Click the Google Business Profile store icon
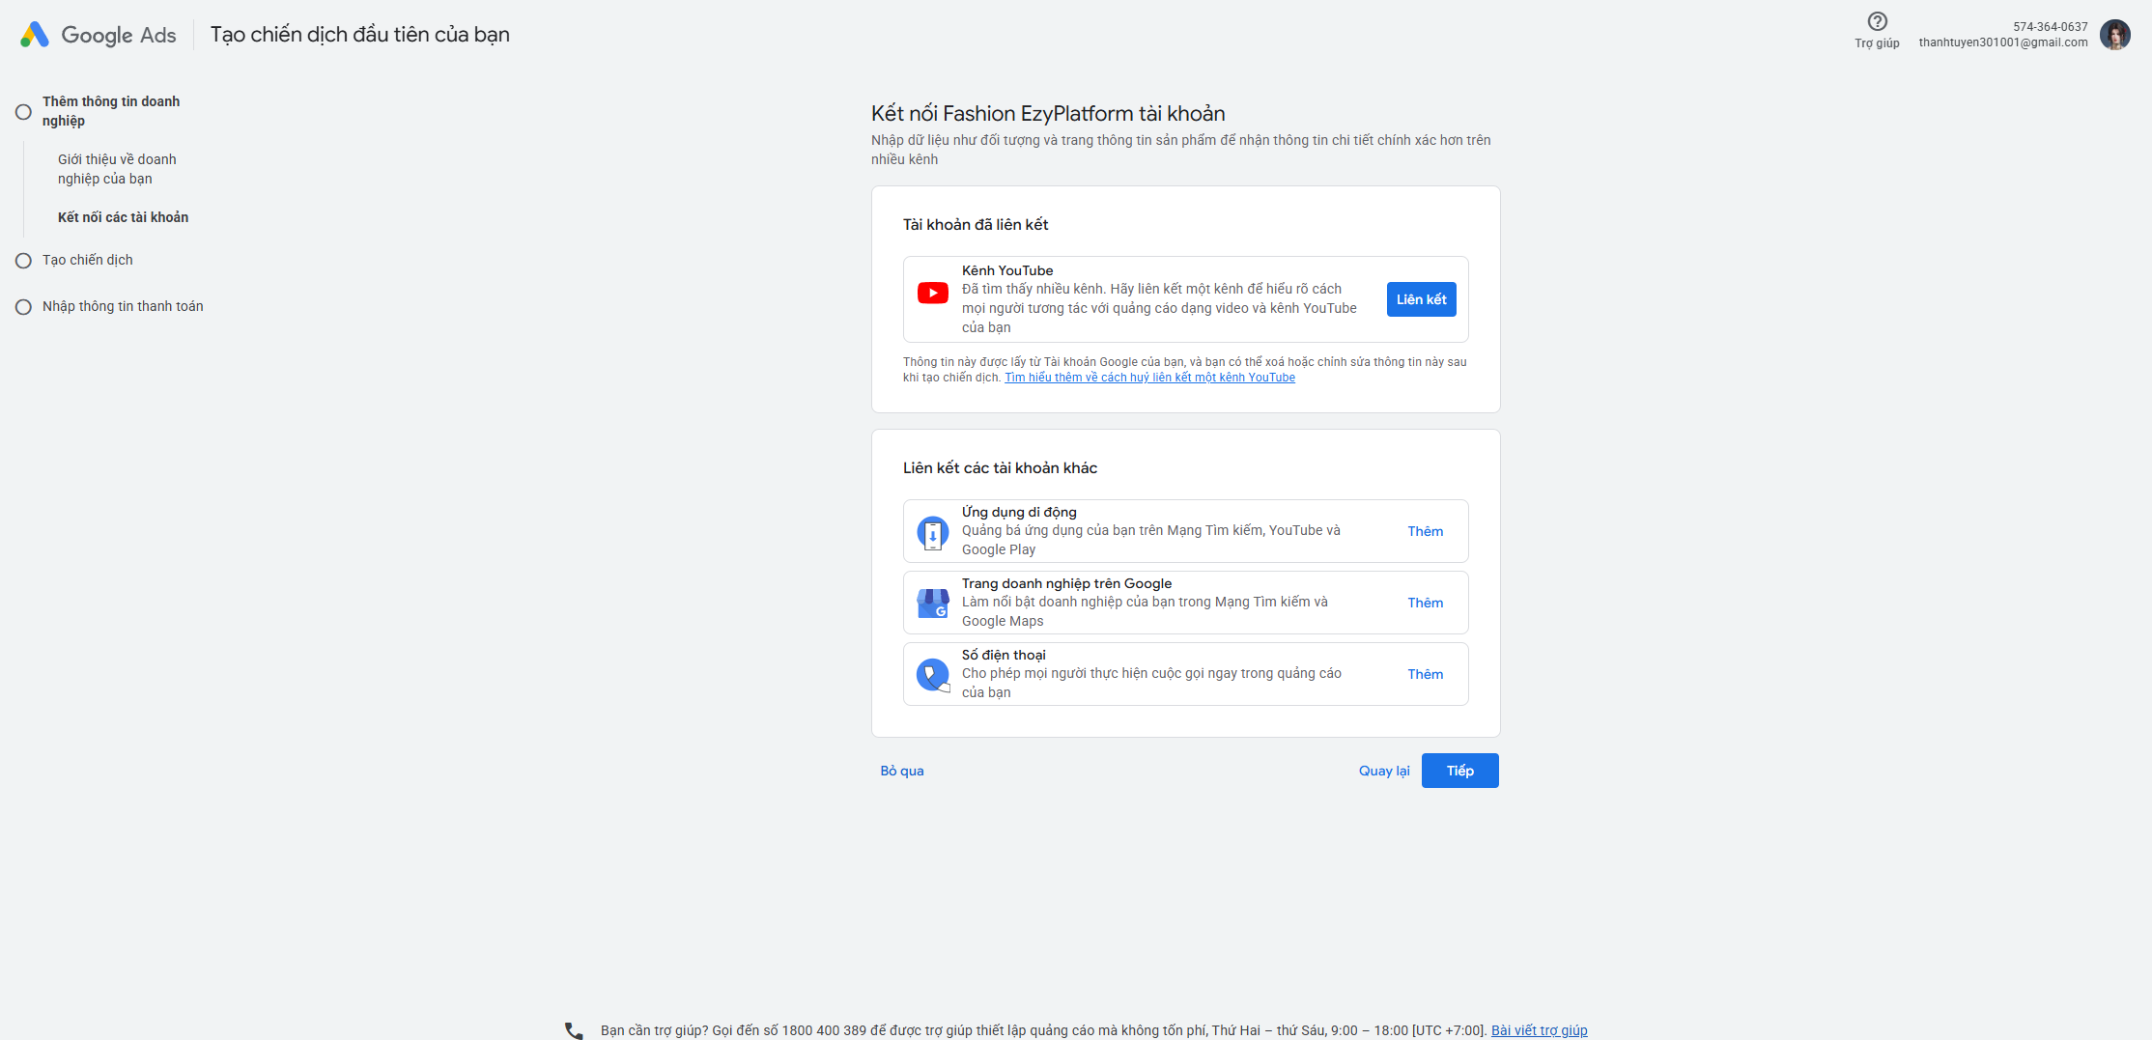The image size is (2152, 1040). click(x=933, y=604)
